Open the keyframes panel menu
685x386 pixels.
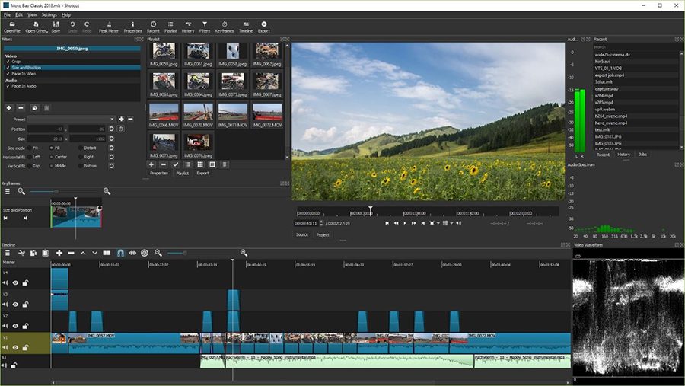point(8,191)
